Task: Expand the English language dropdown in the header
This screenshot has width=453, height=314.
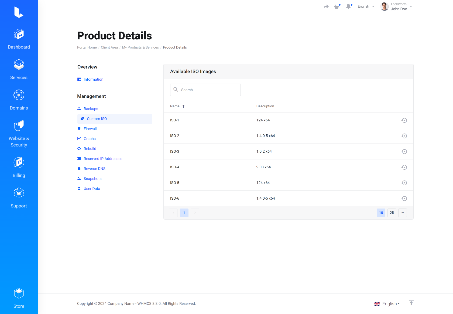Action: click(366, 6)
